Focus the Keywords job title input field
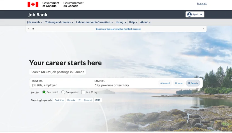This screenshot has height=133, width=232. tap(61, 85)
